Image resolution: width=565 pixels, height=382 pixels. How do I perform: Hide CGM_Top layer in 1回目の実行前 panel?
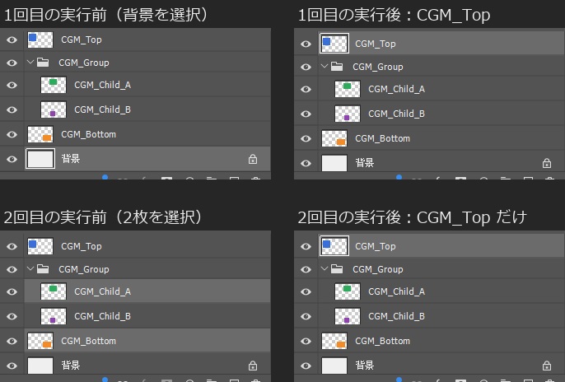12,40
